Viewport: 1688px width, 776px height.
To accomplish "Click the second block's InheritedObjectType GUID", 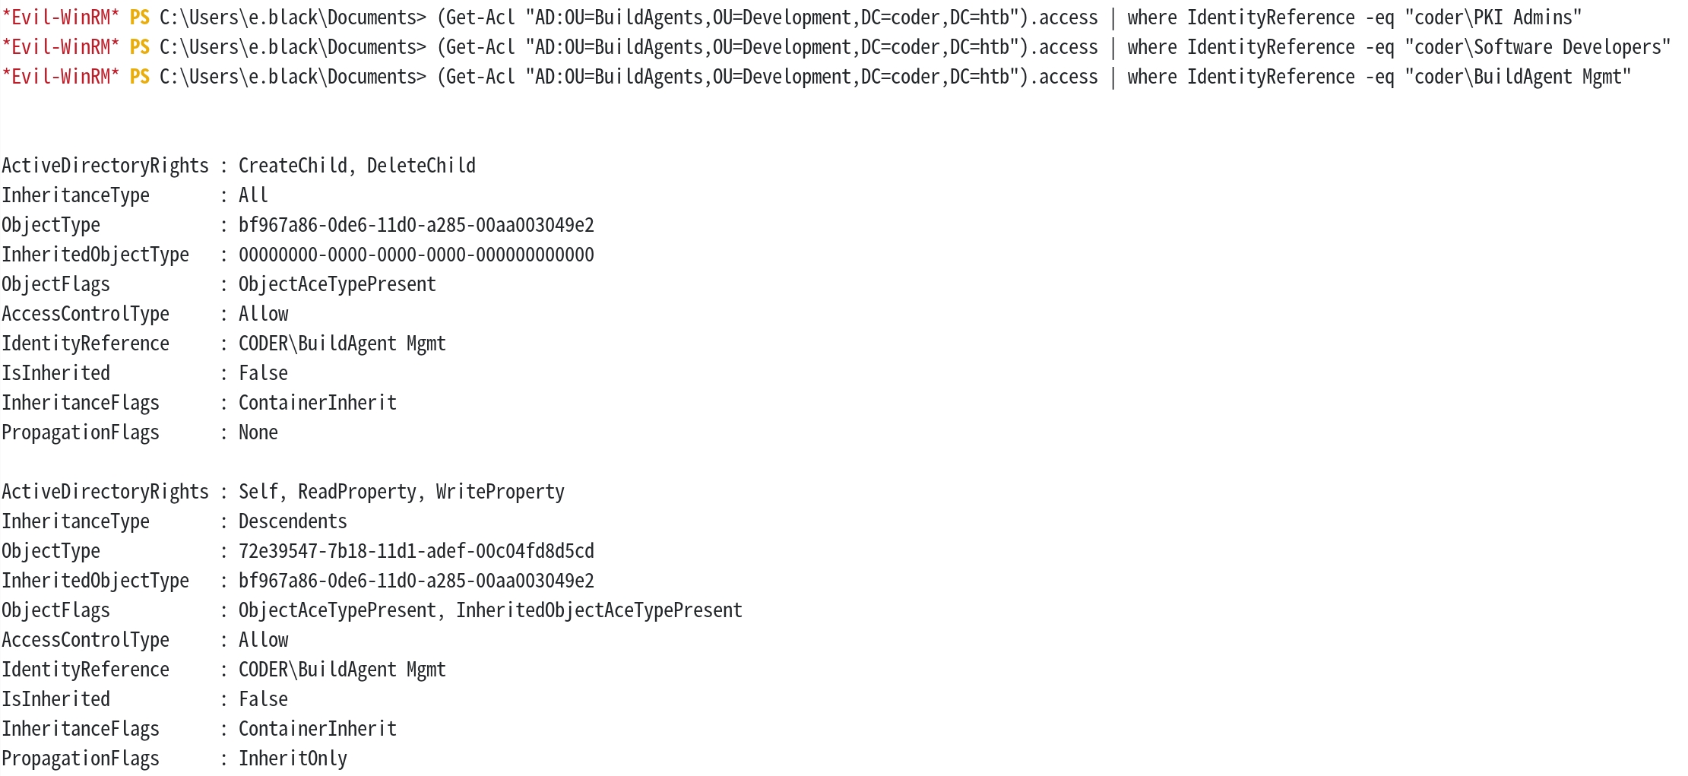I will [416, 581].
